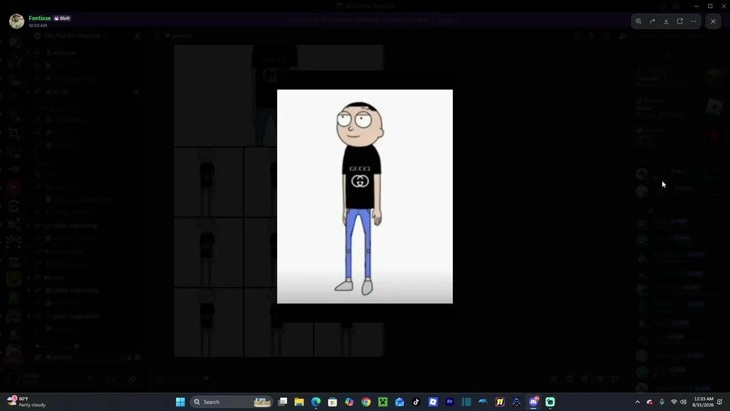The width and height of the screenshot is (730, 411).
Task: Open Microsoft Store from the taskbar
Action: coord(332,402)
